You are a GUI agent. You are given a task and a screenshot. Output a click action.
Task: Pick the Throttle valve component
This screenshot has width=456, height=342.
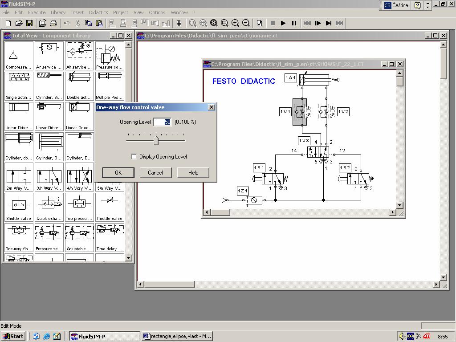tap(110, 207)
